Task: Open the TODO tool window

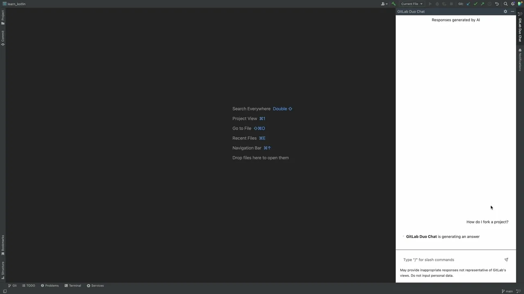Action: click(29, 286)
